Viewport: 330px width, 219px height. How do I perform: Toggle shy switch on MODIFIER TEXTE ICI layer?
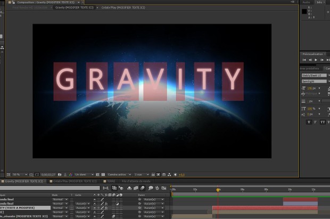[x=95, y=216]
